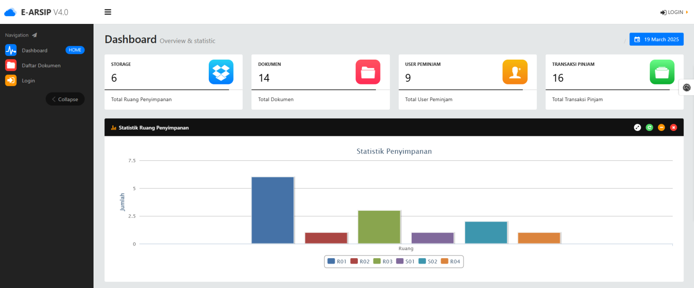Viewport: 694px width, 288px height.
Task: Click the 19 March 2025 date button
Action: click(656, 39)
